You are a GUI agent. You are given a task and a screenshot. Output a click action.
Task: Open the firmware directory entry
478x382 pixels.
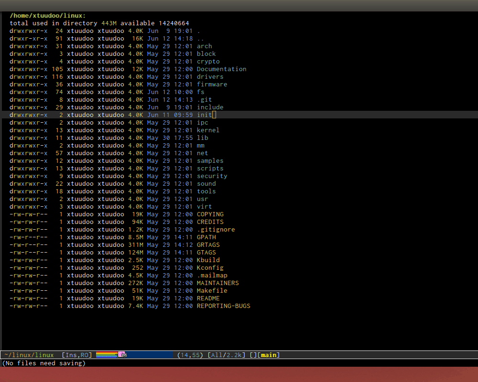(212, 85)
